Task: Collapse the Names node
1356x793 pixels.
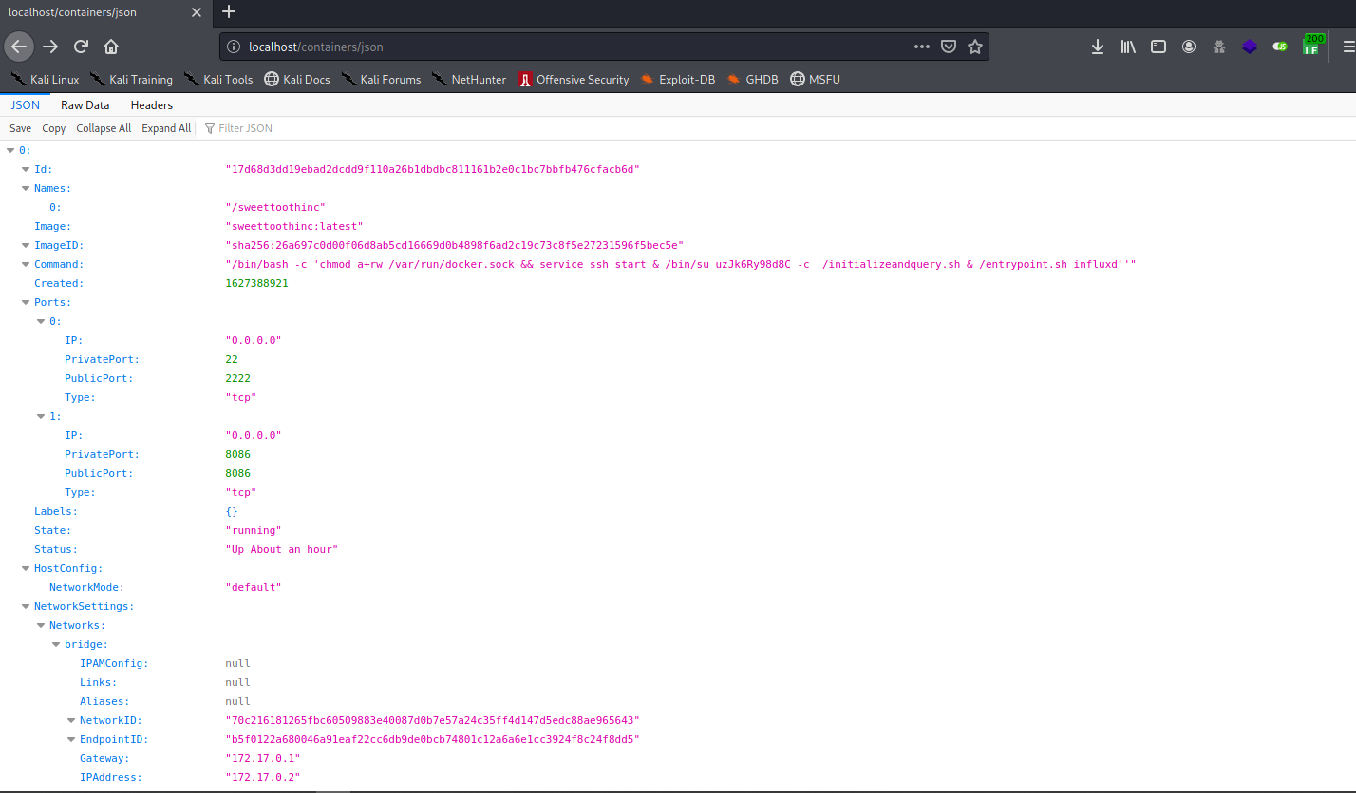Action: [26, 188]
